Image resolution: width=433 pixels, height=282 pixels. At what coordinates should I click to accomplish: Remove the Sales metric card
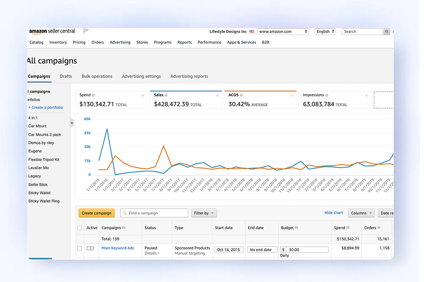pyautogui.click(x=216, y=95)
